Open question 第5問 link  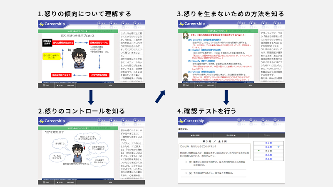click(268, 159)
